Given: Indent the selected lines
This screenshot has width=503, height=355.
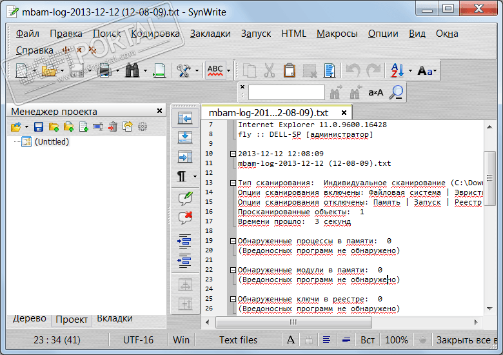Looking at the screenshot, I should click(x=184, y=241).
